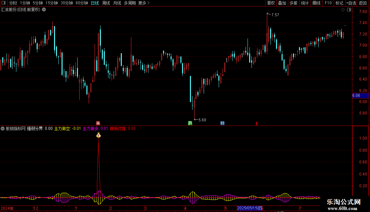This screenshot has width=370, height=212.
Task: Click the diamond icon in chart corner
Action: point(343,10)
